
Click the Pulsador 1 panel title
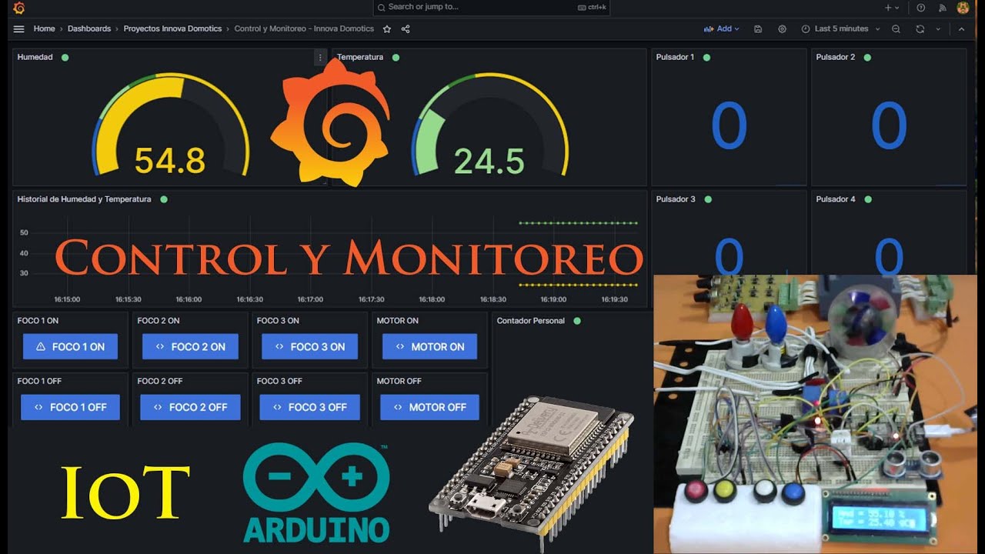coord(675,57)
